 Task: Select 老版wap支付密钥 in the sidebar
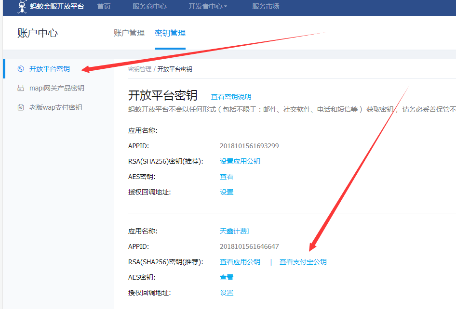[x=55, y=107]
